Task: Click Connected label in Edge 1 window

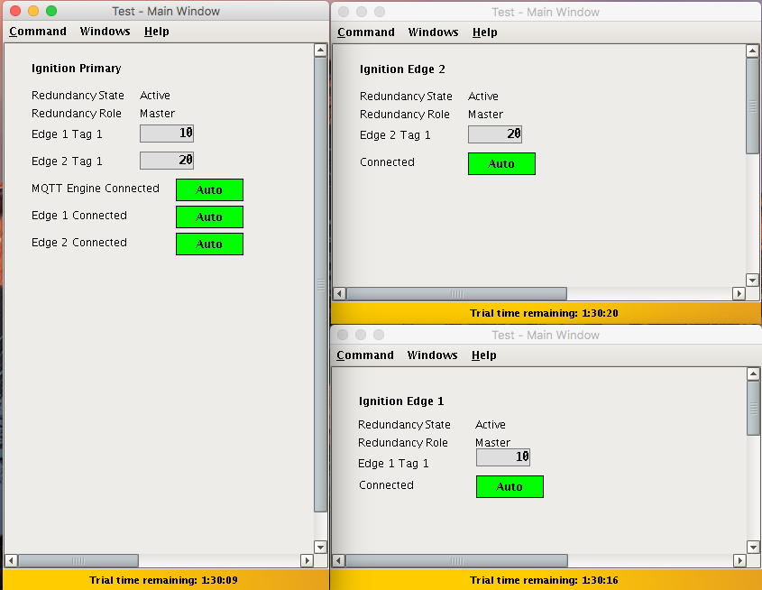Action: 386,485
